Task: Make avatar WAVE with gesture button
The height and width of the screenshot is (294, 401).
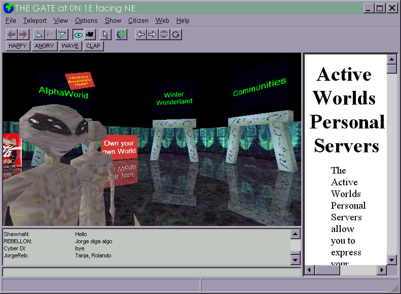Action: click(70, 46)
